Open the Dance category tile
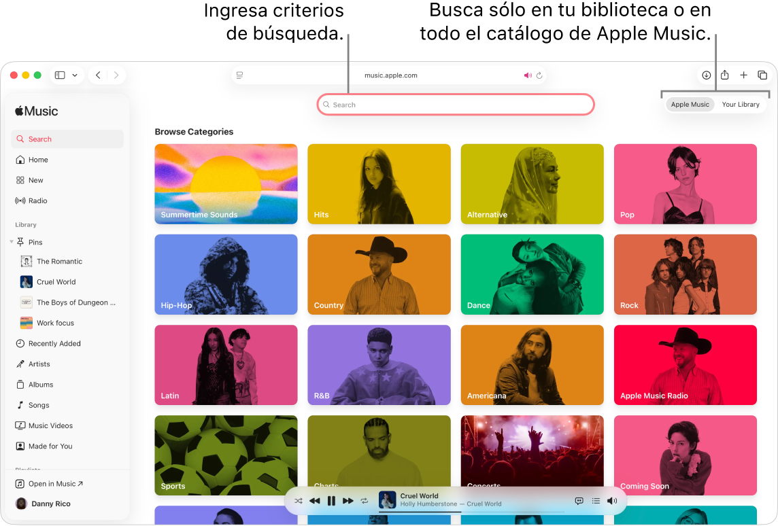 [x=532, y=275]
